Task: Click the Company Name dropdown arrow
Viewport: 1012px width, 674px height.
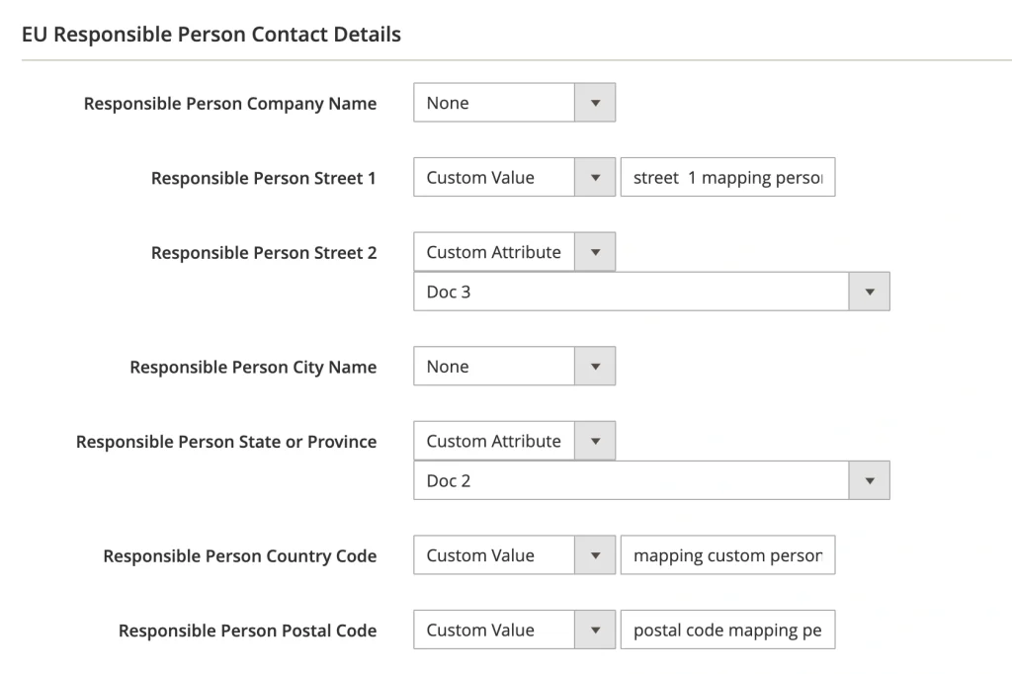Action: point(596,102)
